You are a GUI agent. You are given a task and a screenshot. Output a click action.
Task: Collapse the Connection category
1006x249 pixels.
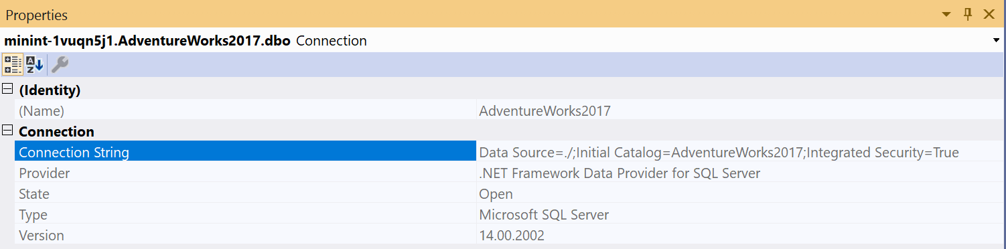(7, 131)
